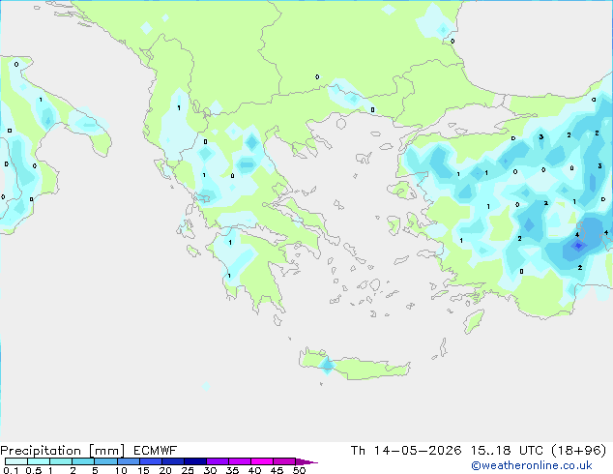Click the 'Precipitation' title word

pos(41,451)
